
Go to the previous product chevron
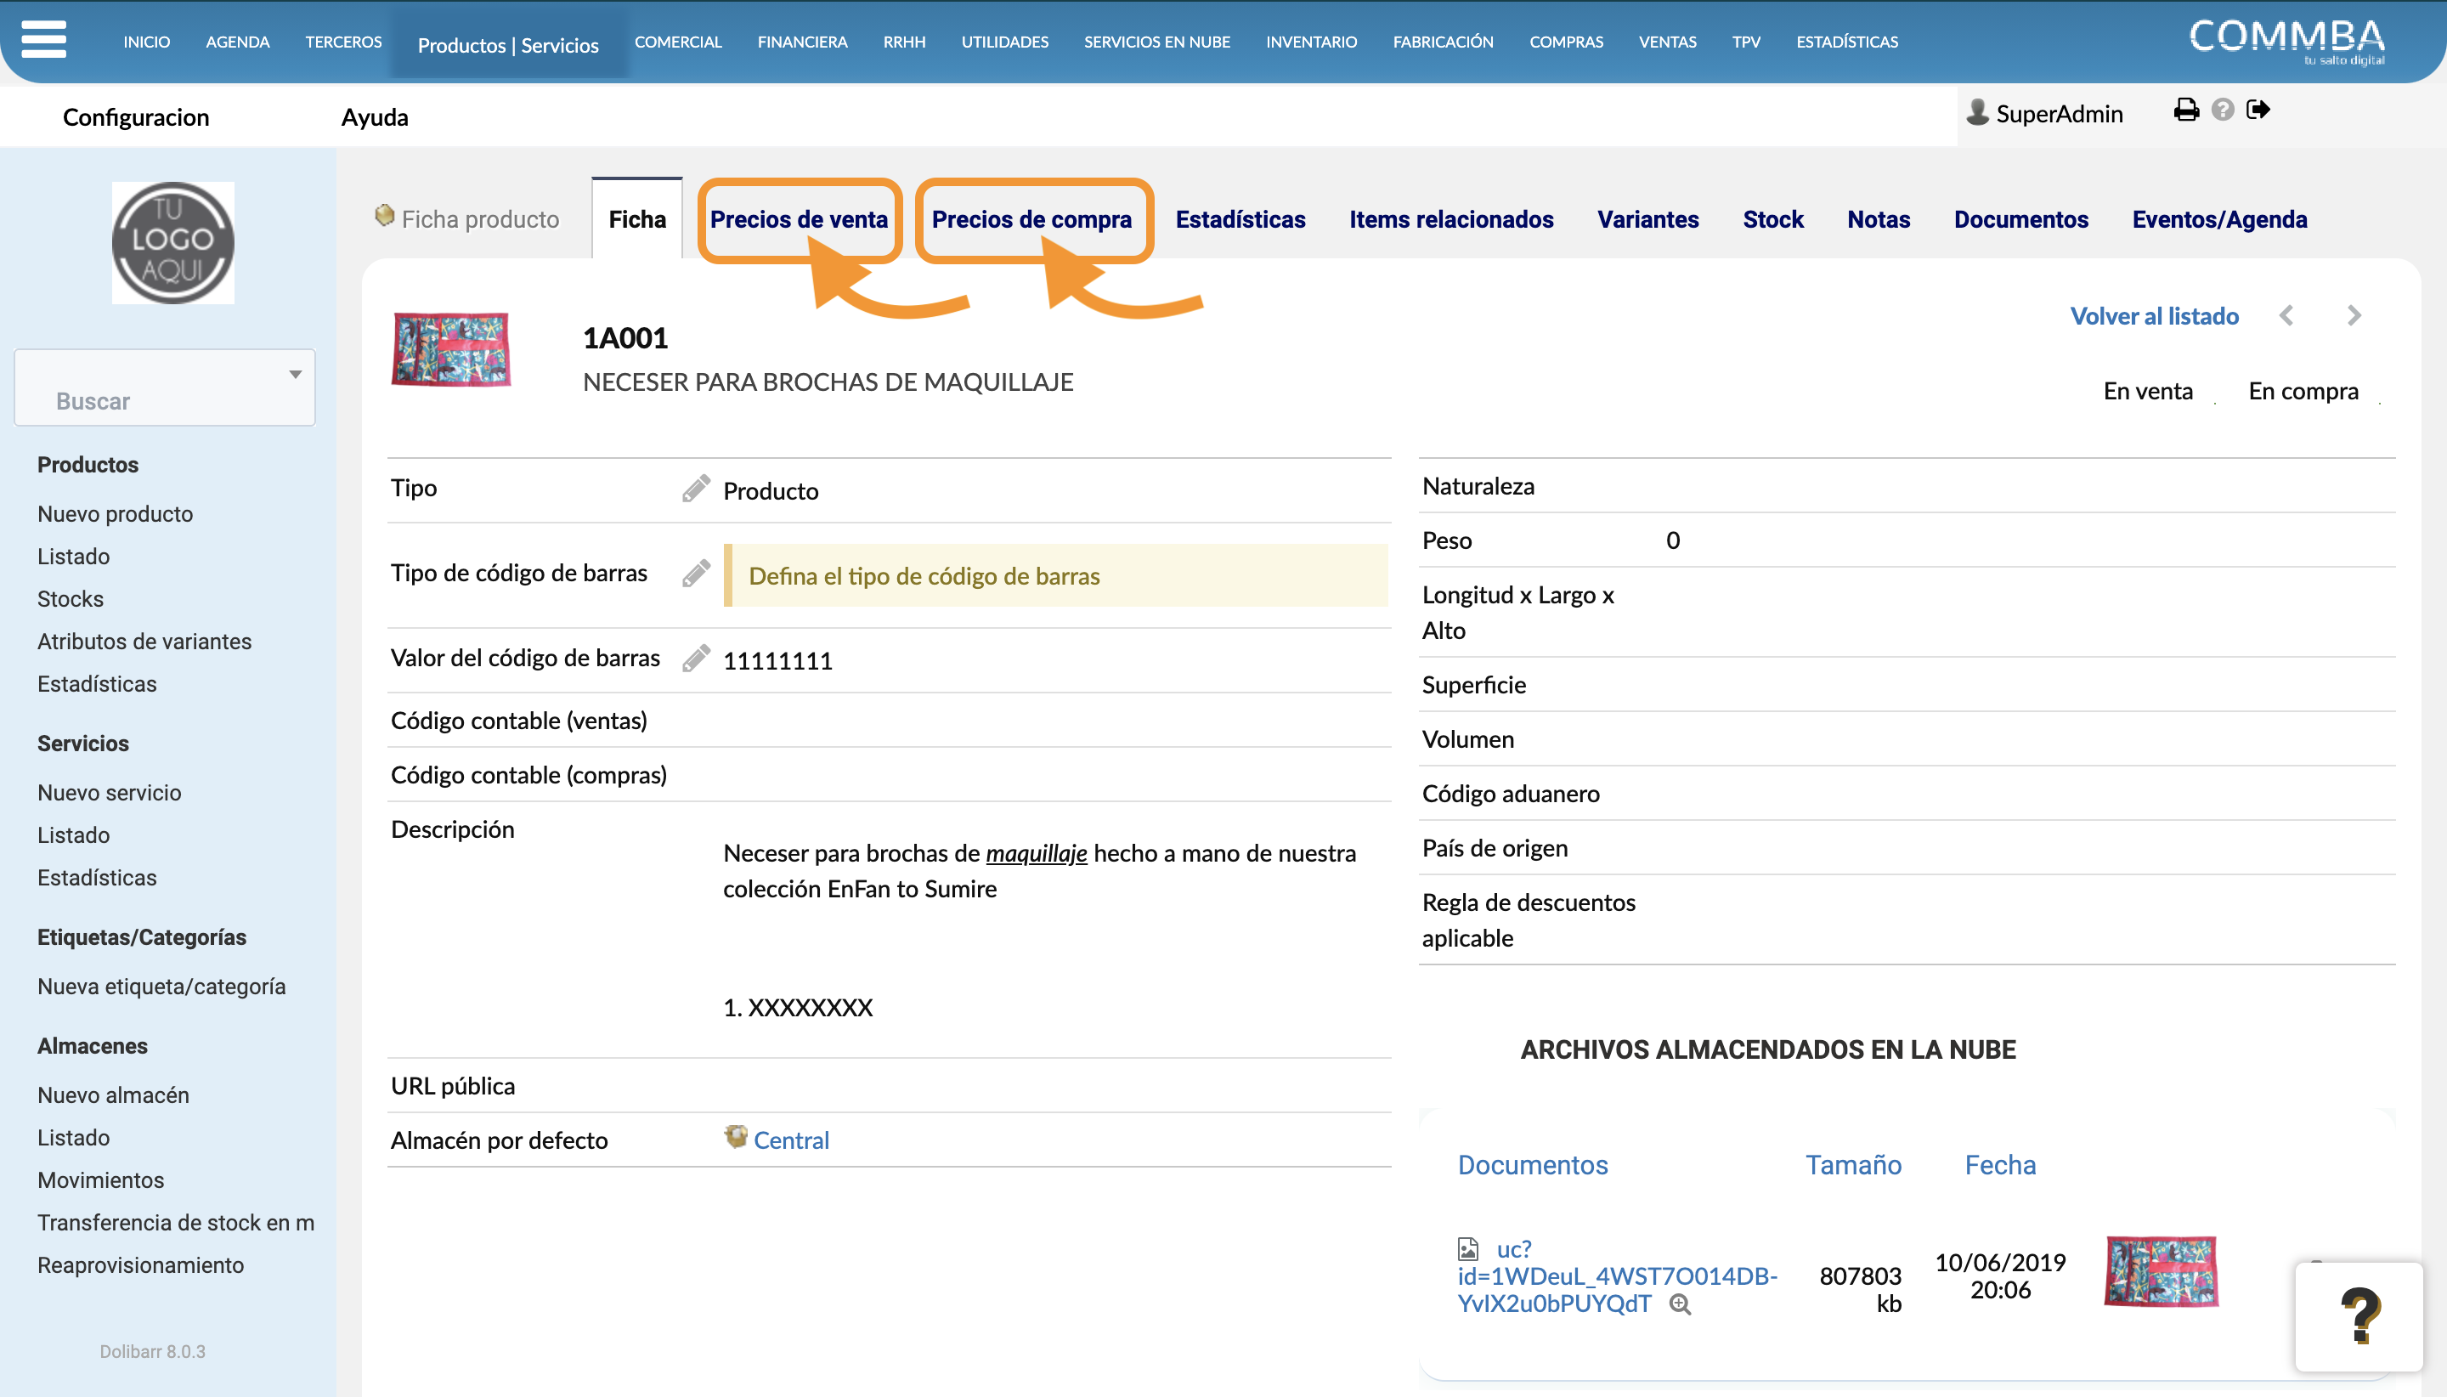coord(2286,315)
